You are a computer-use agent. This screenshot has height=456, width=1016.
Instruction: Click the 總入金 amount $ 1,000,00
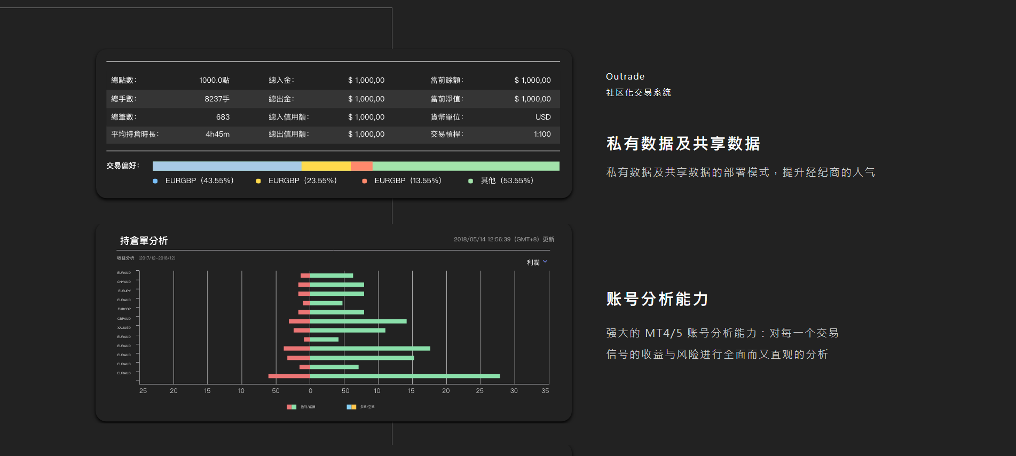pos(366,80)
